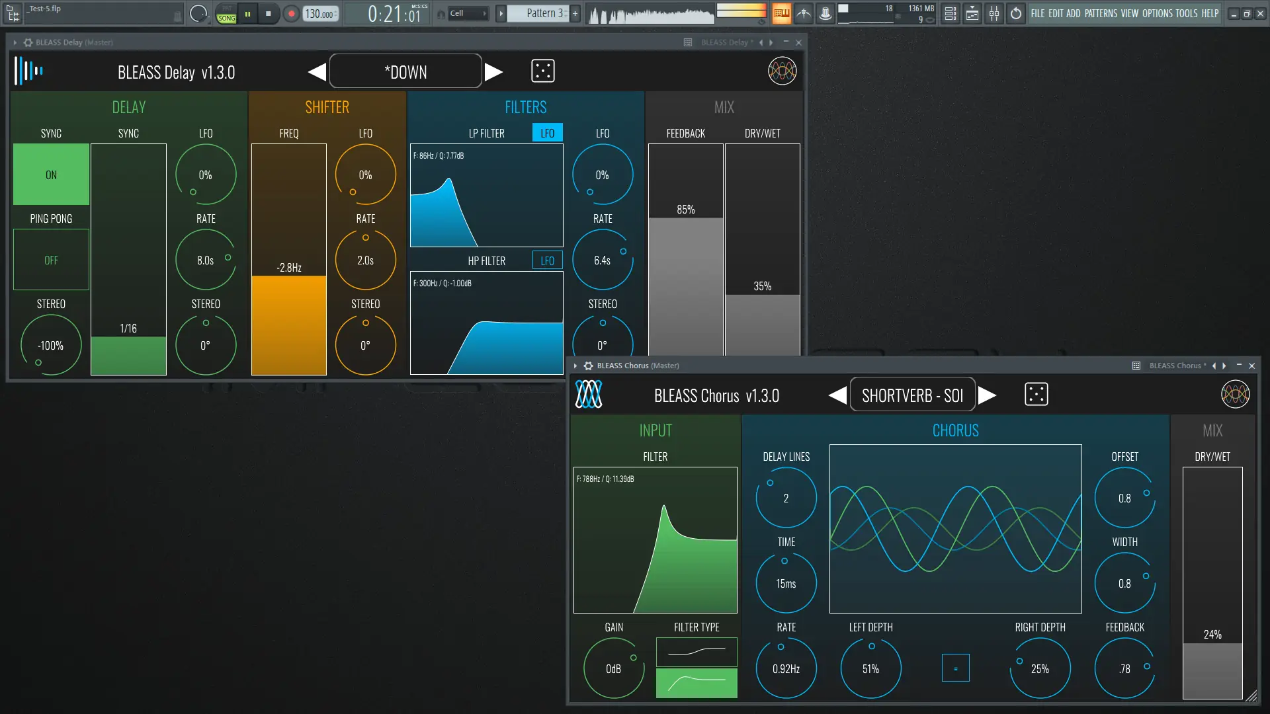The height and width of the screenshot is (714, 1270).
Task: Toggle PING PONG OFF button
Action: coord(51,260)
